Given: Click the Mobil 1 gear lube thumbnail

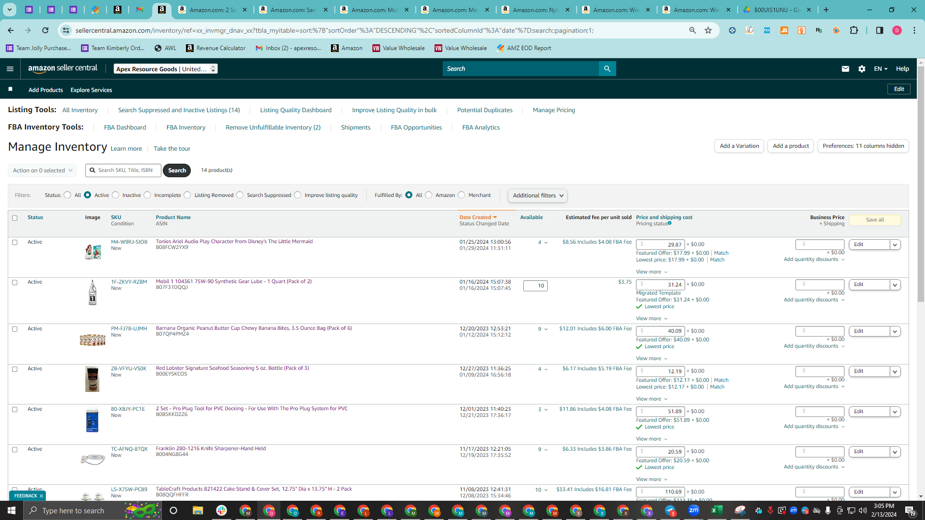Looking at the screenshot, I should coord(92,292).
